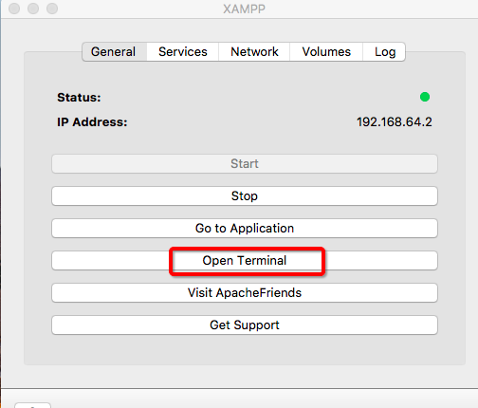This screenshot has width=478, height=408.
Task: Click the zoom window button in title bar
Action: pyautogui.click(x=52, y=9)
